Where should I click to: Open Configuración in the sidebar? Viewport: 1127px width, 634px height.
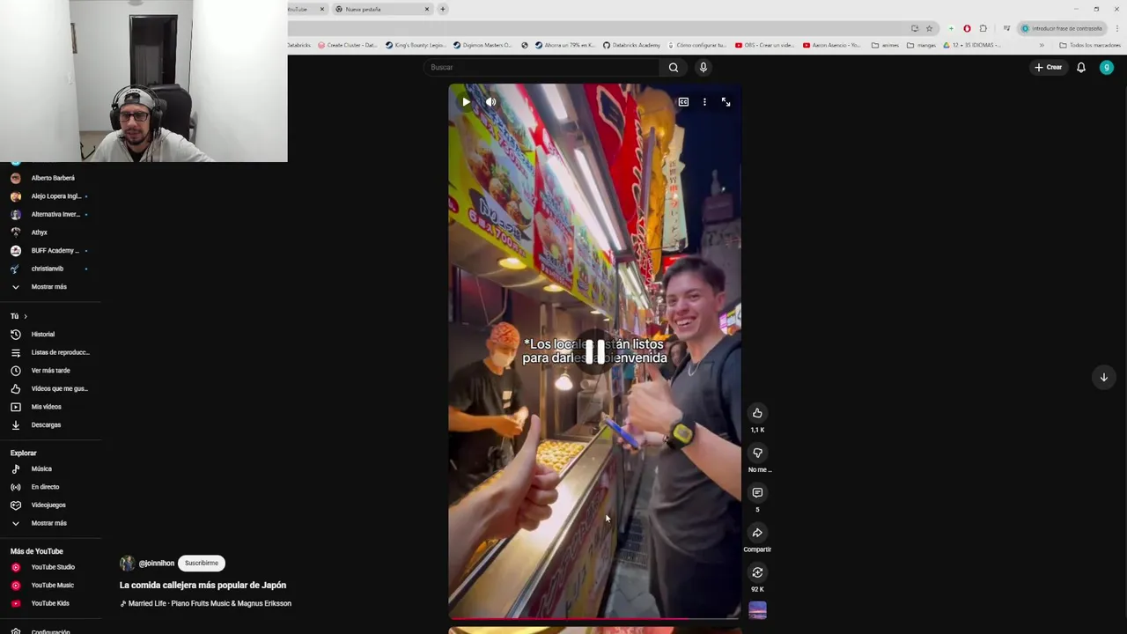[x=50, y=631]
